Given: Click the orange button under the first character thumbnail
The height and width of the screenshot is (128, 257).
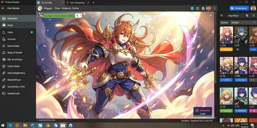Looking at the screenshot, I should [x=226, y=49].
